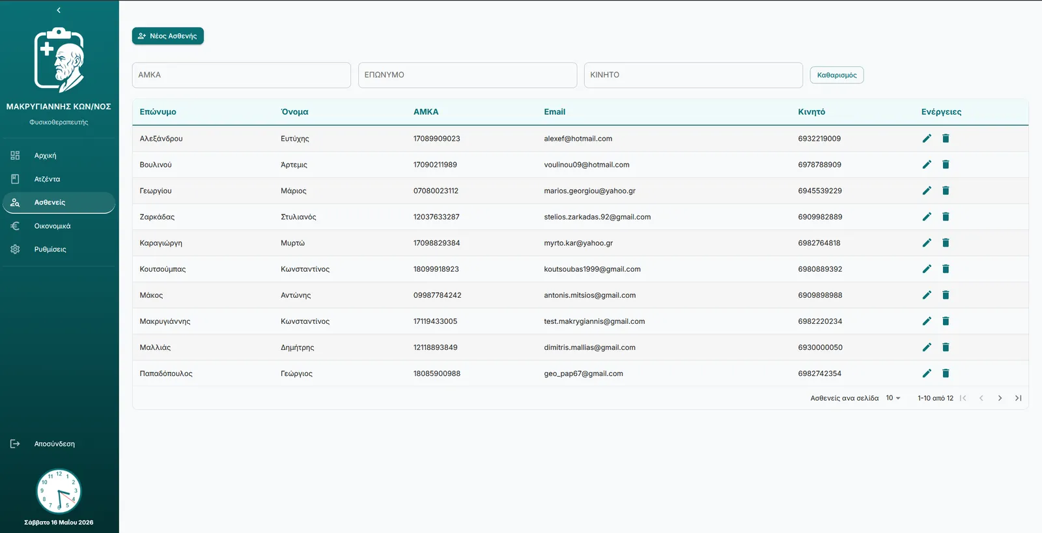Screen dimensions: 1042x533
Task: Collapse sidebar with the top chevron
Action: 59,10
